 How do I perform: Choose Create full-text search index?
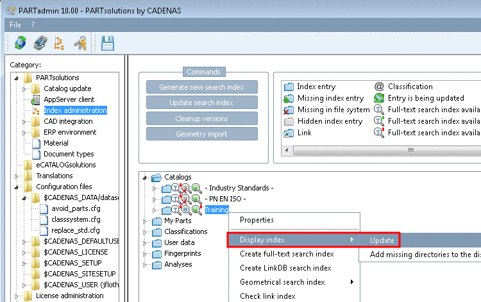[x=287, y=254]
